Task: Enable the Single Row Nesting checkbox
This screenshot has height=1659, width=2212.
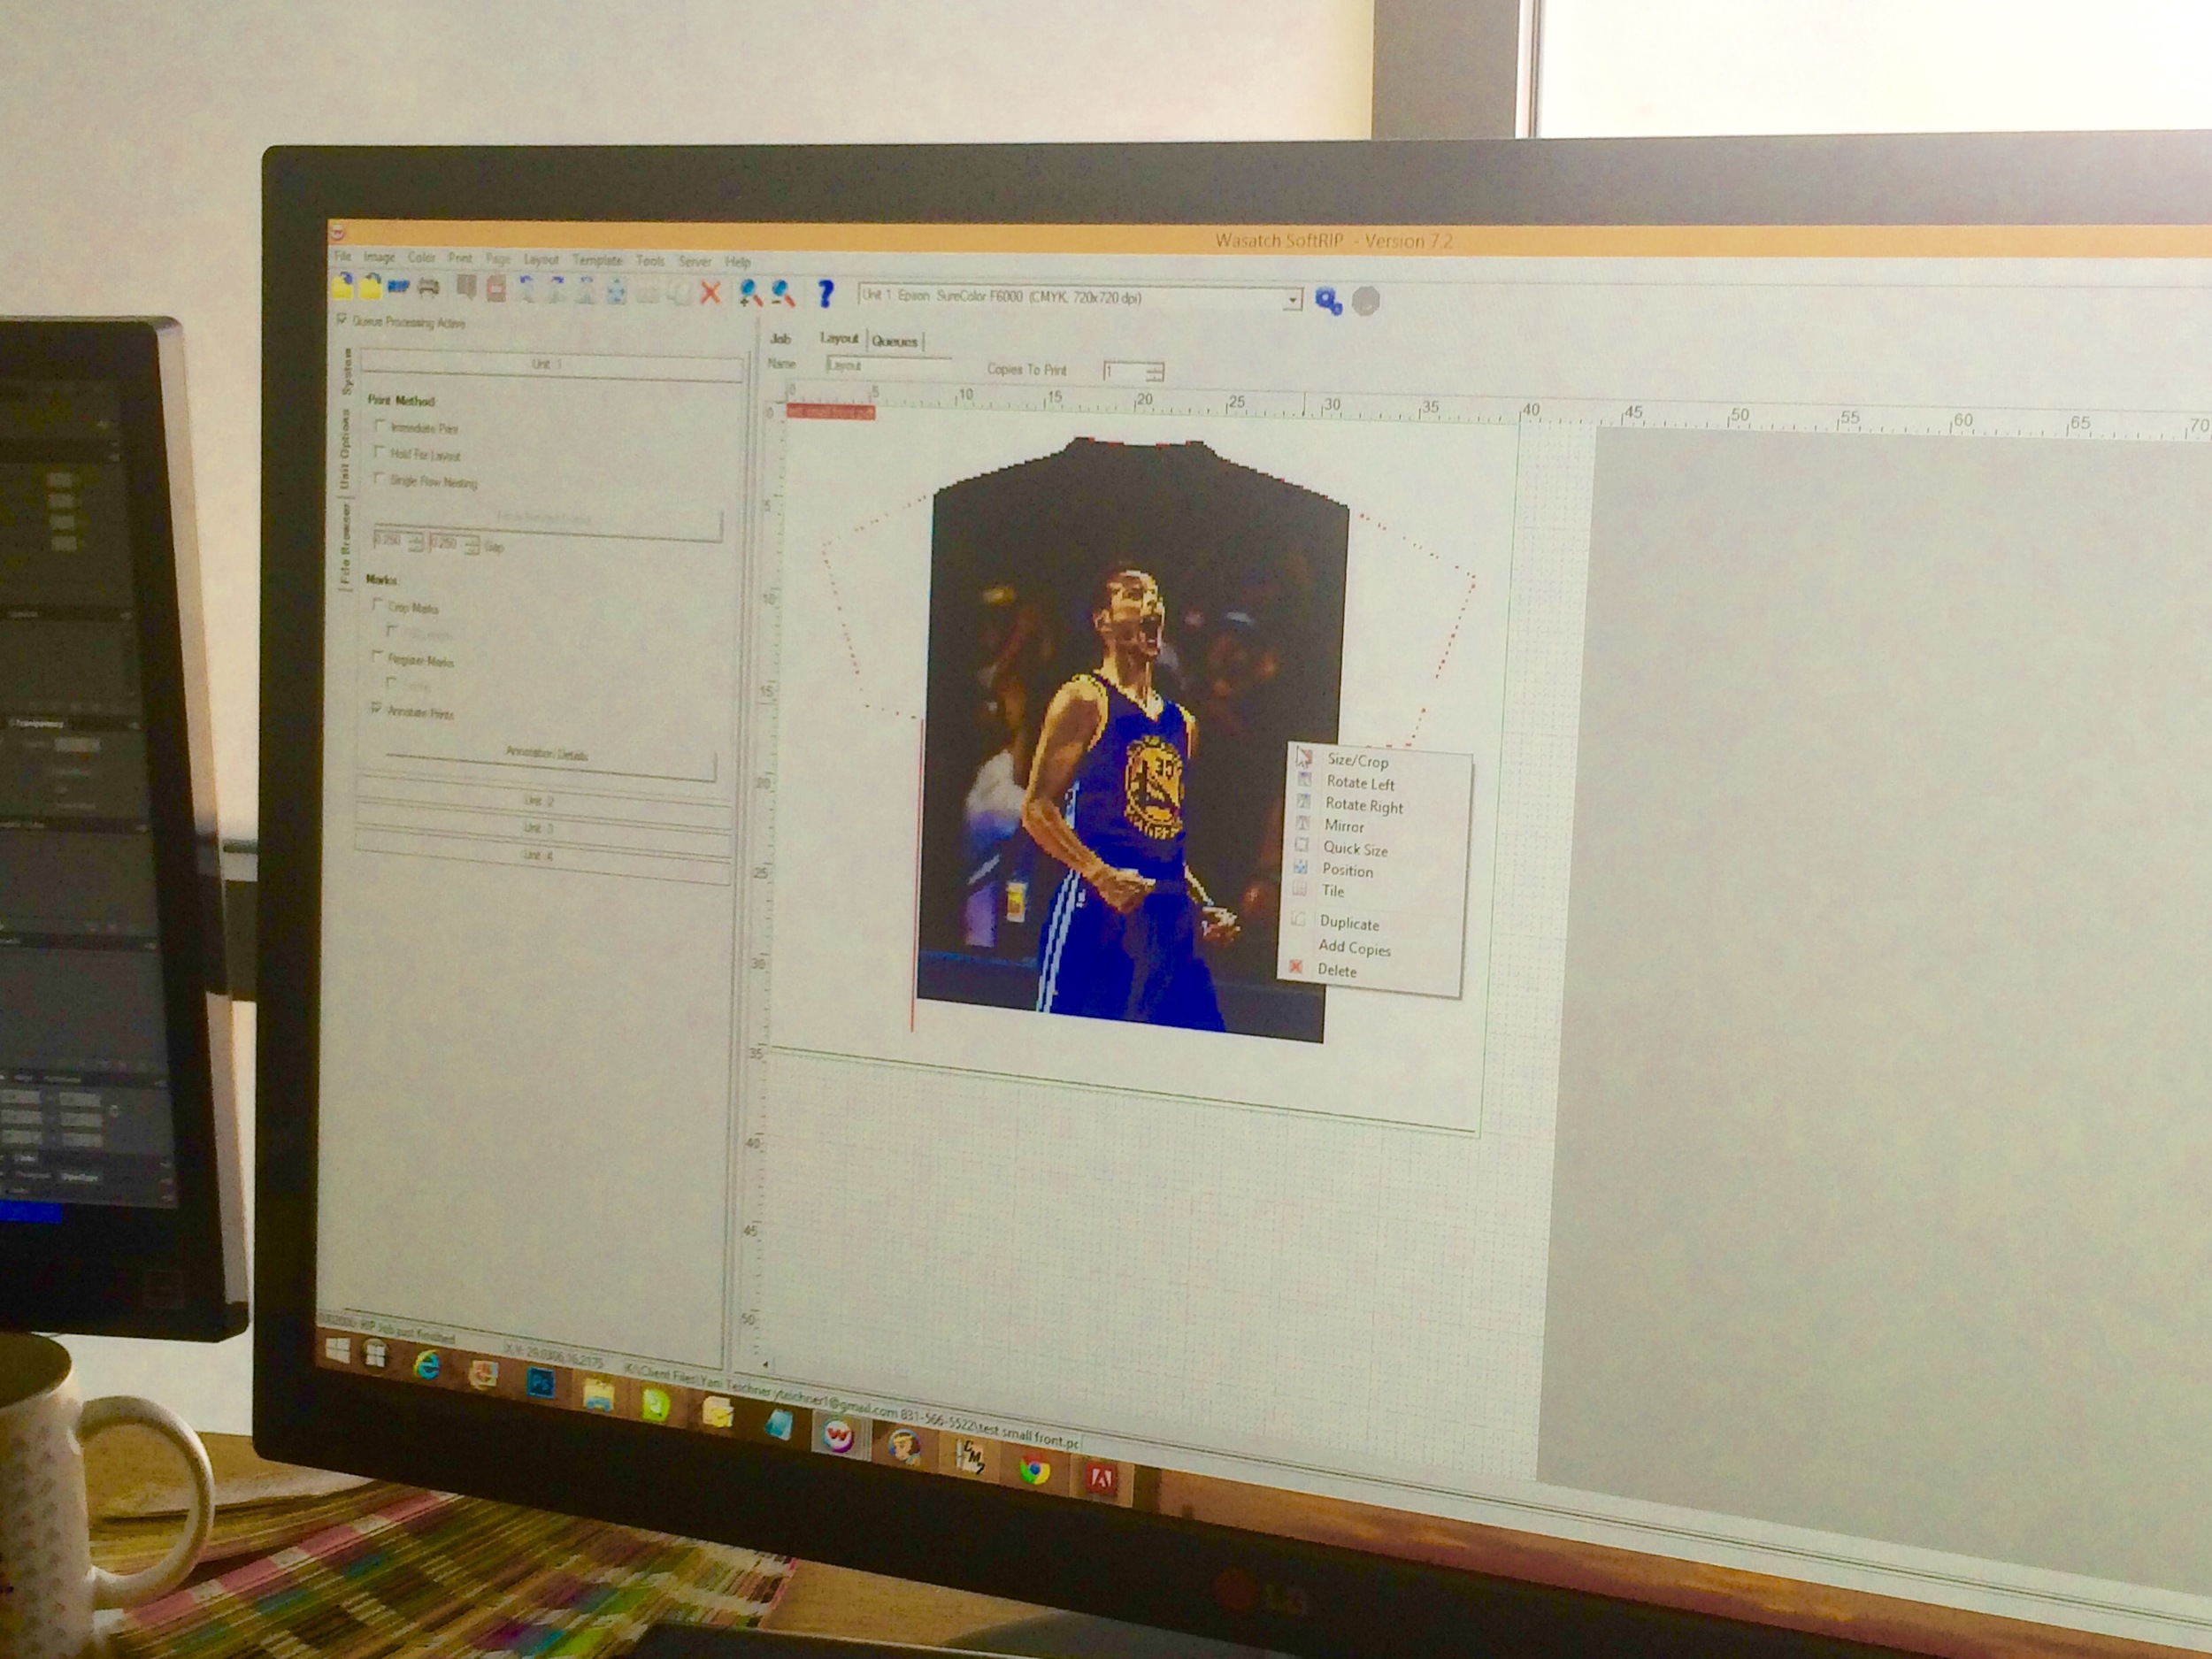Action: (x=379, y=478)
